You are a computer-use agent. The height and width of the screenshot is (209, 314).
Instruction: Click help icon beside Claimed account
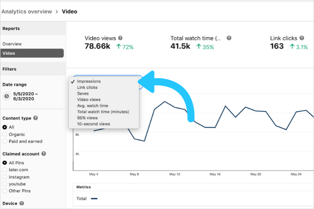(44, 153)
